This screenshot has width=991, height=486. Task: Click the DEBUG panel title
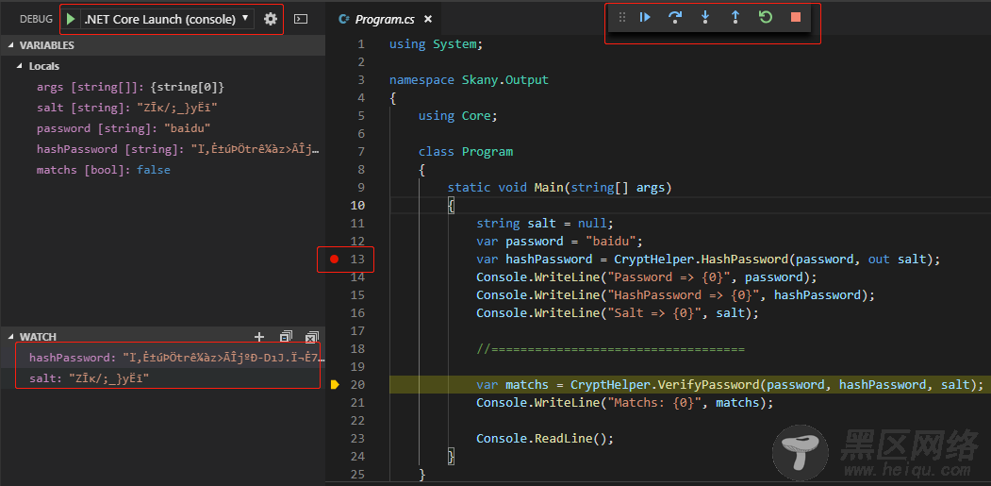pos(36,19)
